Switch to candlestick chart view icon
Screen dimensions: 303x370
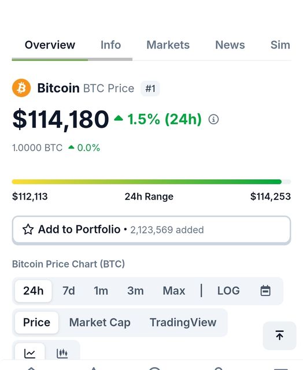tap(62, 353)
